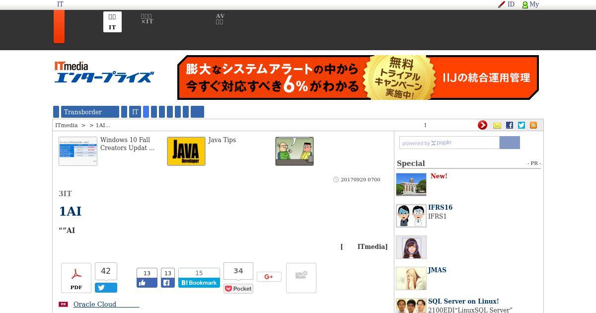Open the red arrow icon in the breadcrumb bar
This screenshot has height=313, width=596.
pyautogui.click(x=482, y=125)
